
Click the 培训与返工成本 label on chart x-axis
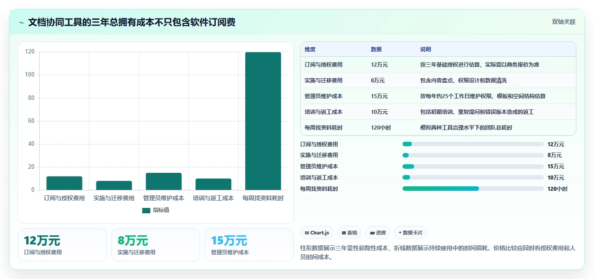click(x=213, y=198)
